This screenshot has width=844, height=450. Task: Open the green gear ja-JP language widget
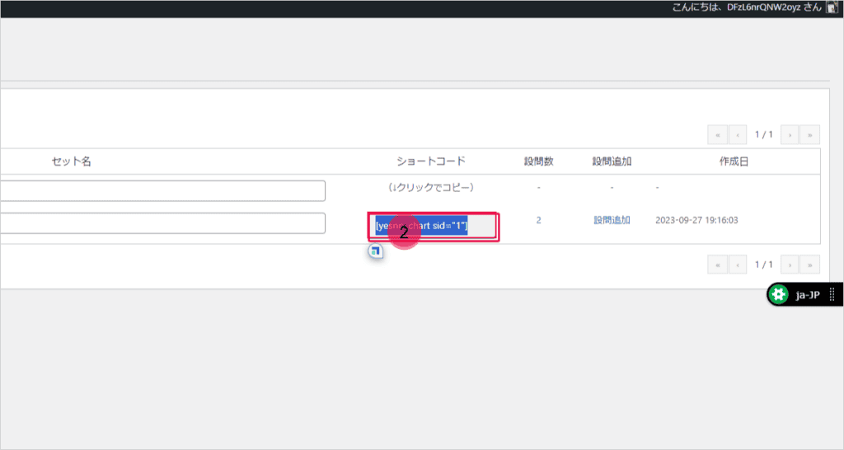tap(778, 294)
